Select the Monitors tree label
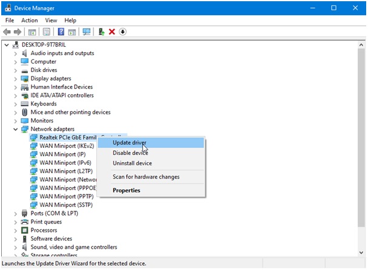 pos(42,120)
